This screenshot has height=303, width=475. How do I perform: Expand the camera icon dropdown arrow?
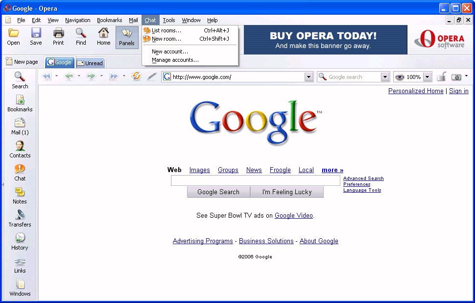coord(466,76)
